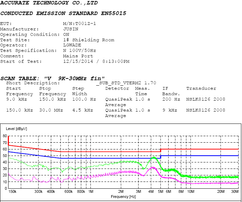Click the _SUB_STD_VTERM2 1.70 short description
Screen dimensions: 242x202
click(x=126, y=83)
